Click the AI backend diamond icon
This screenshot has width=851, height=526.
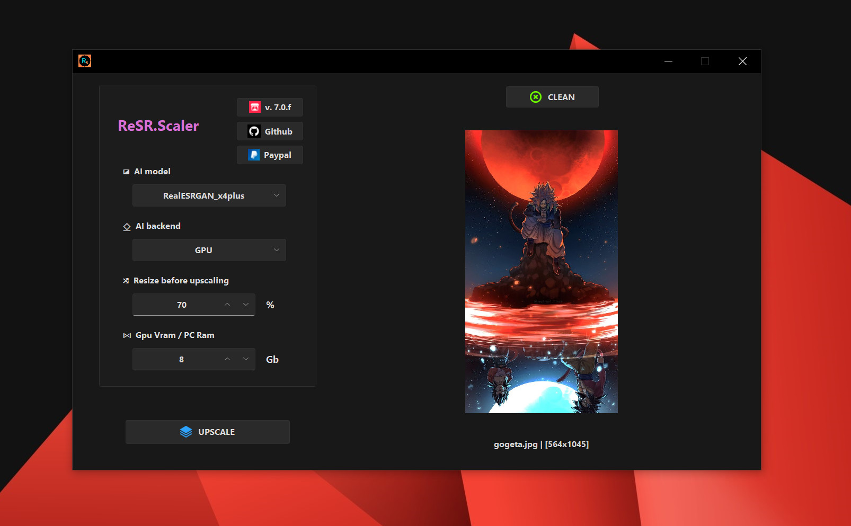127,227
